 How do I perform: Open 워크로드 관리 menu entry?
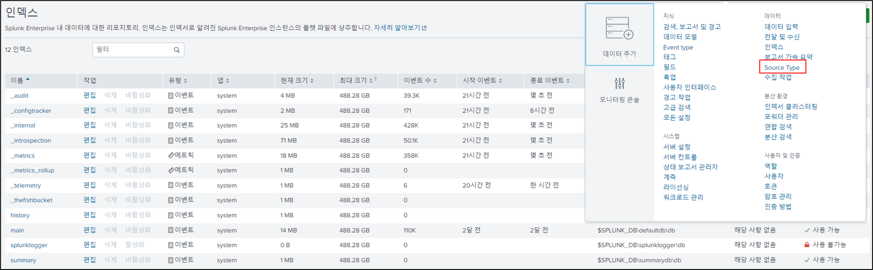pos(683,197)
